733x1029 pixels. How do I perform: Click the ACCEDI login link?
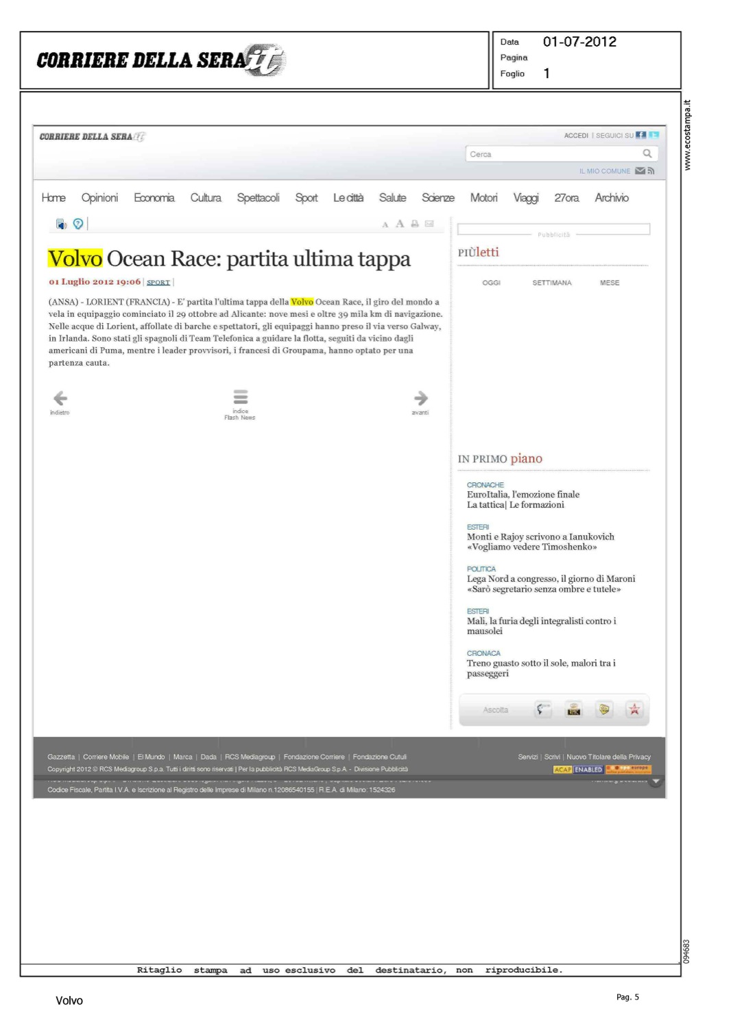click(x=576, y=136)
